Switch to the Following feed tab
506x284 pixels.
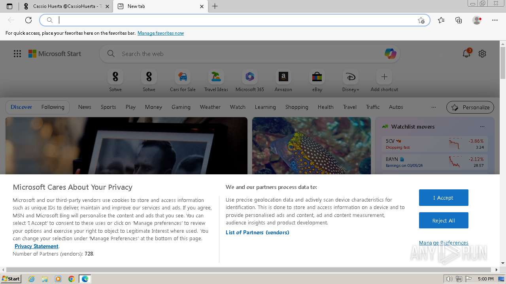(x=53, y=107)
